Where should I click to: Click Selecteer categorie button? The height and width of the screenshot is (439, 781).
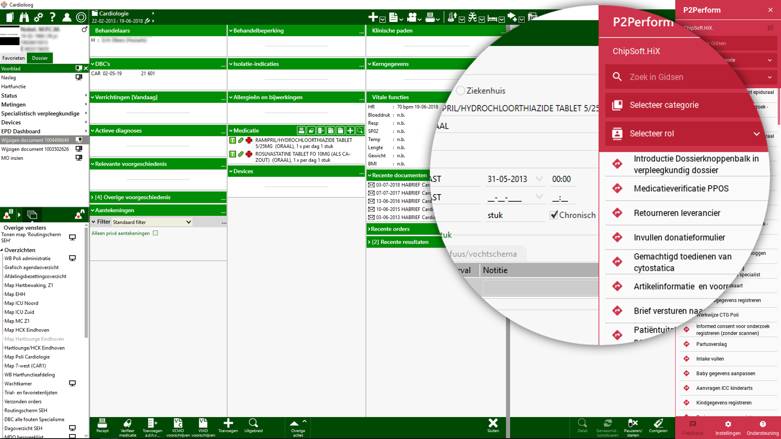point(664,105)
